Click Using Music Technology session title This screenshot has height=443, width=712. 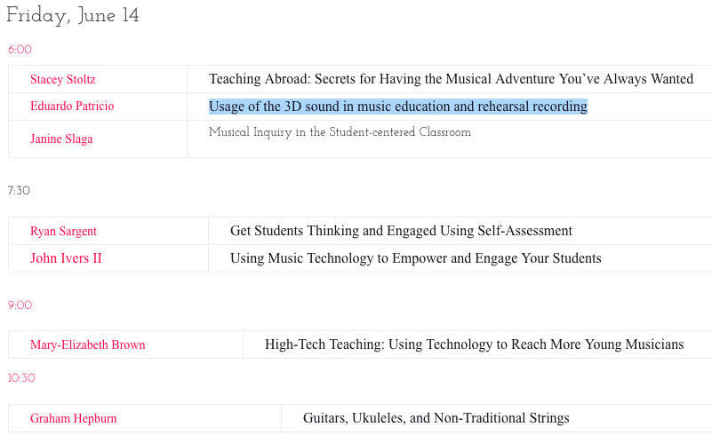[x=415, y=258]
